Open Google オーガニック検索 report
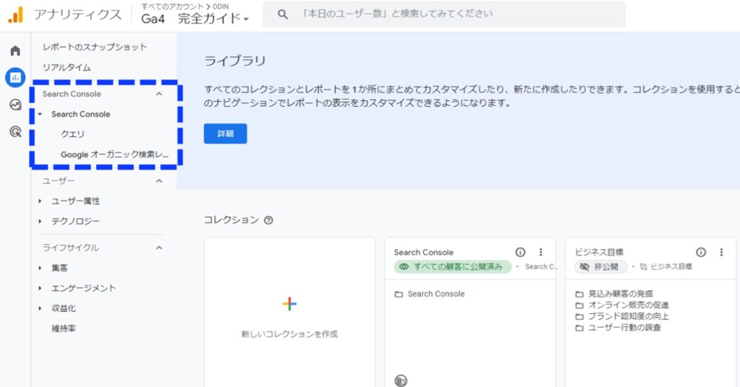 tap(114, 154)
